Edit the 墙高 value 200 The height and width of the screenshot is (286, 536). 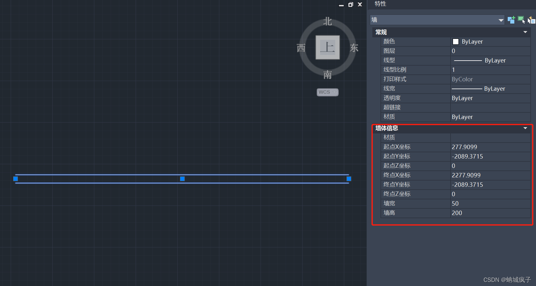[490, 213]
